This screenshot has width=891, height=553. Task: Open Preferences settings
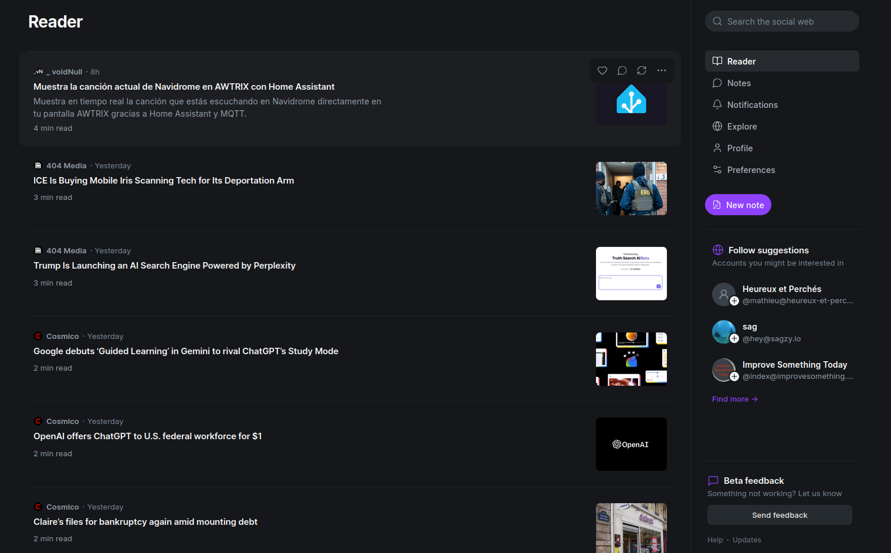(782, 169)
